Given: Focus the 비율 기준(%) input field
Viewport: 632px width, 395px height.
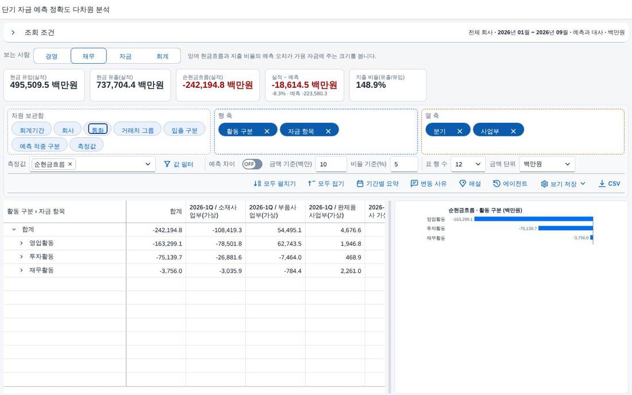Looking at the screenshot, I should 404,164.
